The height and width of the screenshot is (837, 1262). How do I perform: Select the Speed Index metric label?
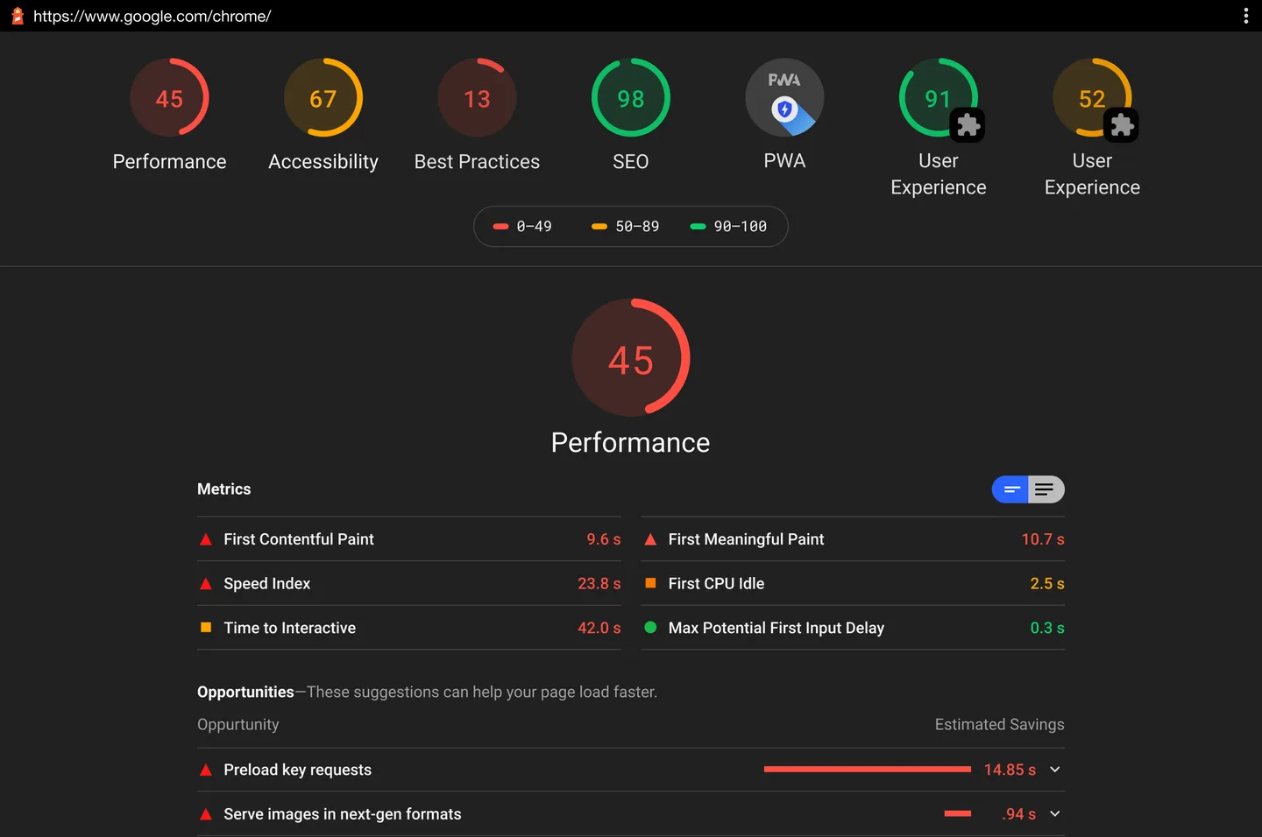click(267, 584)
